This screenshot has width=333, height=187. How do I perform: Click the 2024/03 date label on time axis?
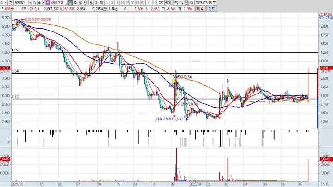coord(18,184)
